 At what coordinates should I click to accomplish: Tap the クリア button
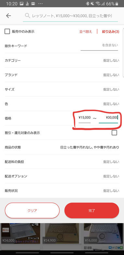[32, 210]
